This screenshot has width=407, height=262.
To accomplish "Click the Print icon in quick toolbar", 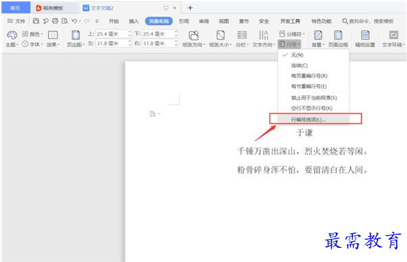I will 55,21.
